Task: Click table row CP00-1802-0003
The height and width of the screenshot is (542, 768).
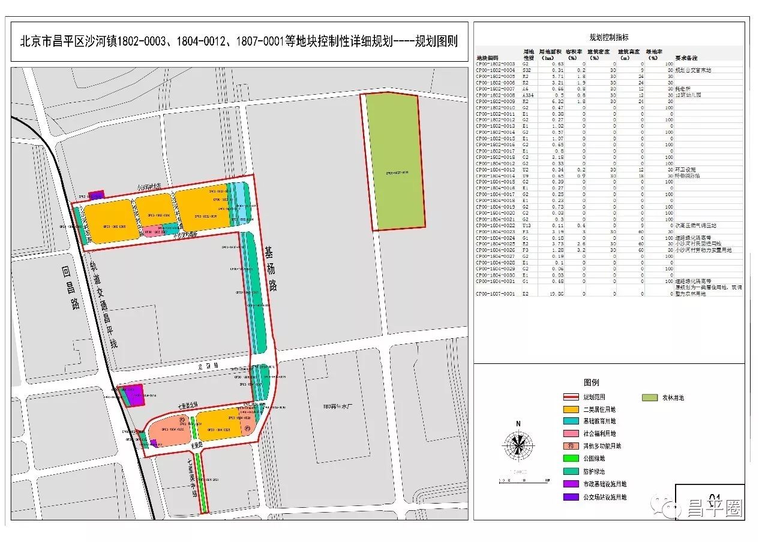Action: pos(610,64)
